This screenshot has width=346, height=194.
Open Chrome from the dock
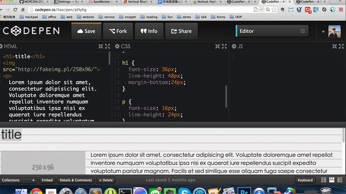coord(36,191)
